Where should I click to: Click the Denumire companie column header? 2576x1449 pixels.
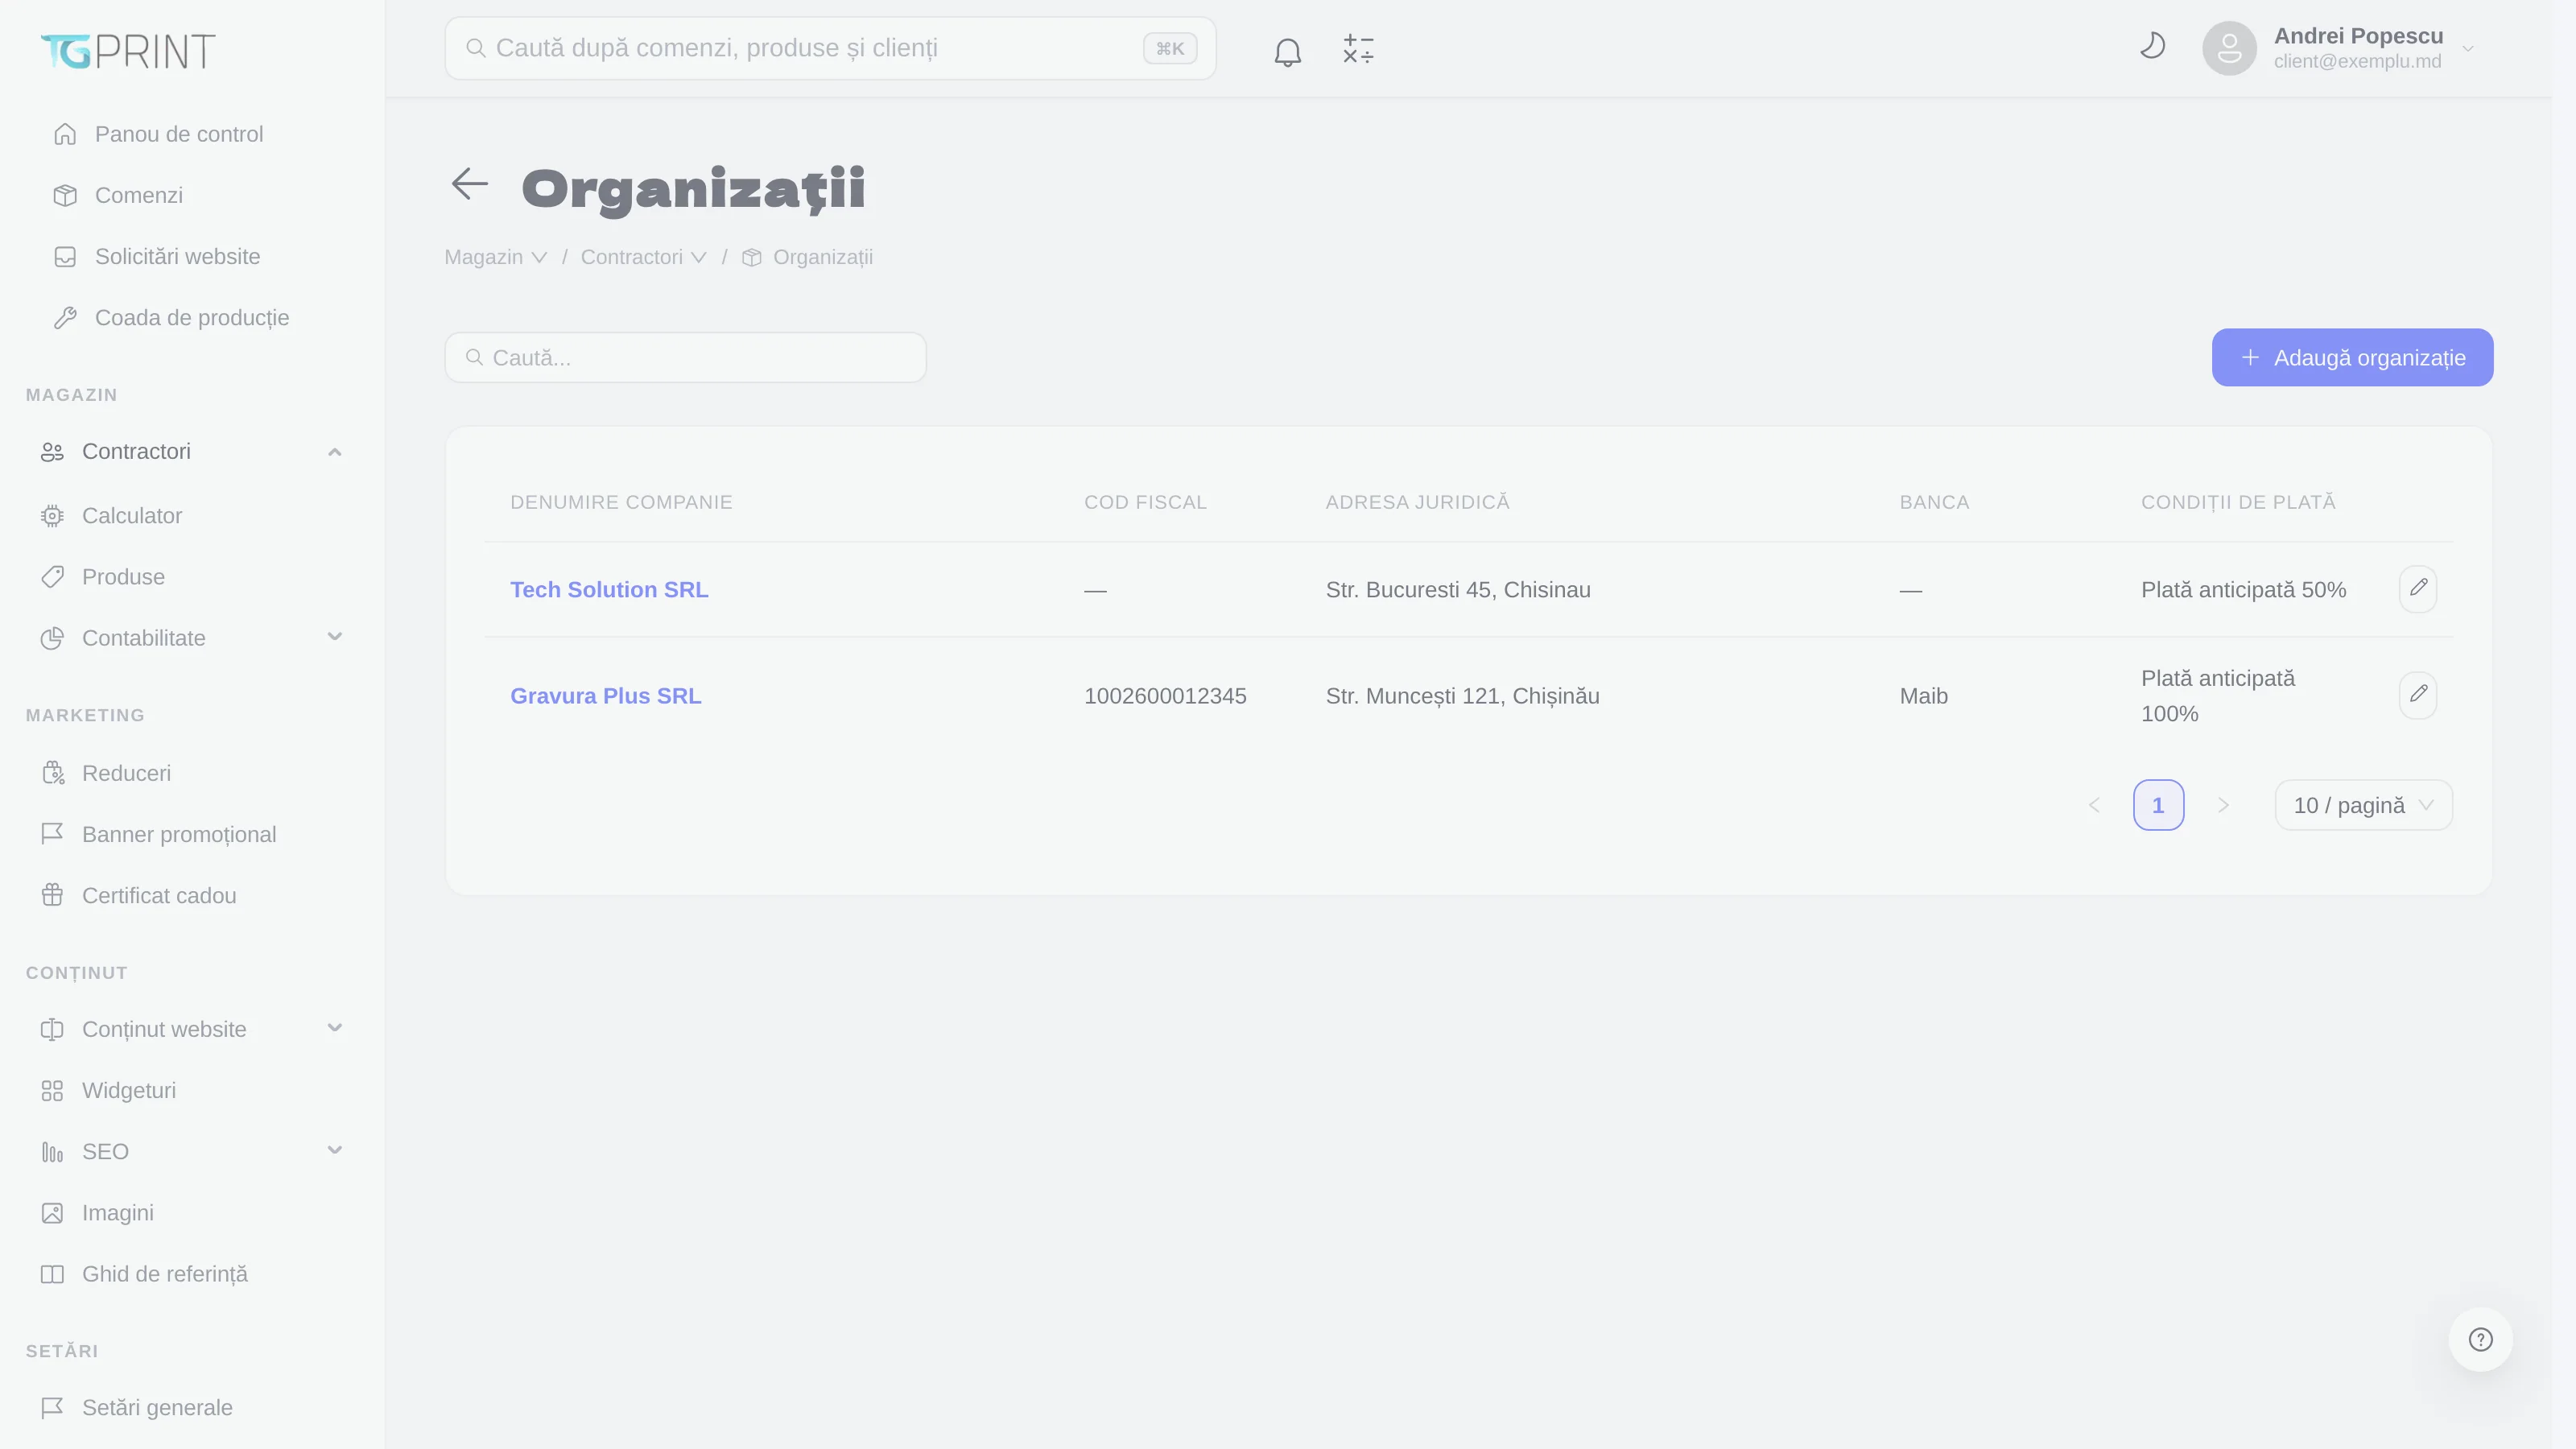[621, 502]
